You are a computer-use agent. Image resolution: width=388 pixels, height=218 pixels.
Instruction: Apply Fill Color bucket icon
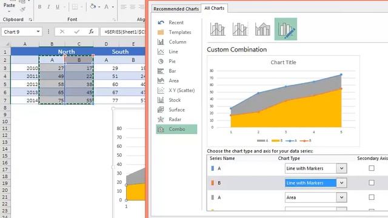click(93, 7)
